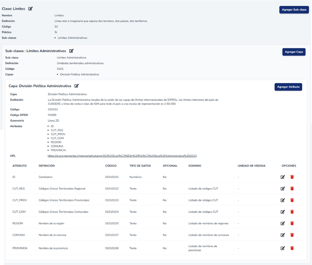Open the geoportal.cl URL link
The height and width of the screenshot is (265, 312).
pyautogui.click(x=122, y=156)
